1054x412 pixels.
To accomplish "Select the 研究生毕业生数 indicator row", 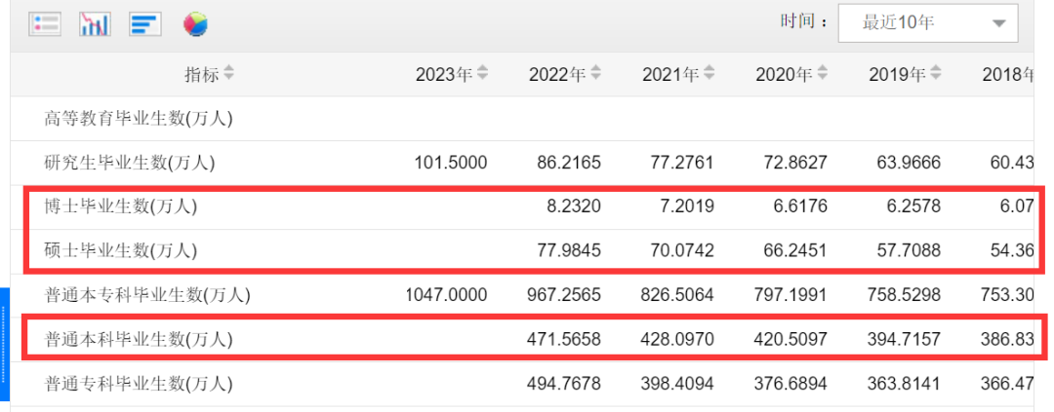I will [130, 163].
